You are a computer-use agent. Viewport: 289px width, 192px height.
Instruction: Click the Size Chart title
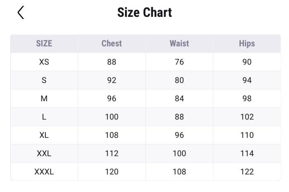pyautogui.click(x=144, y=12)
